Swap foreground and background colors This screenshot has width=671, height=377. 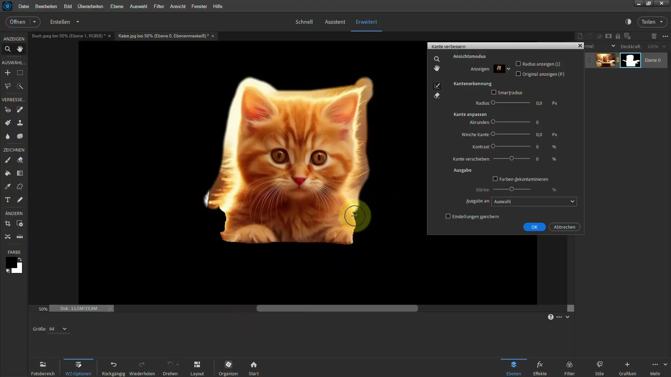(20, 259)
